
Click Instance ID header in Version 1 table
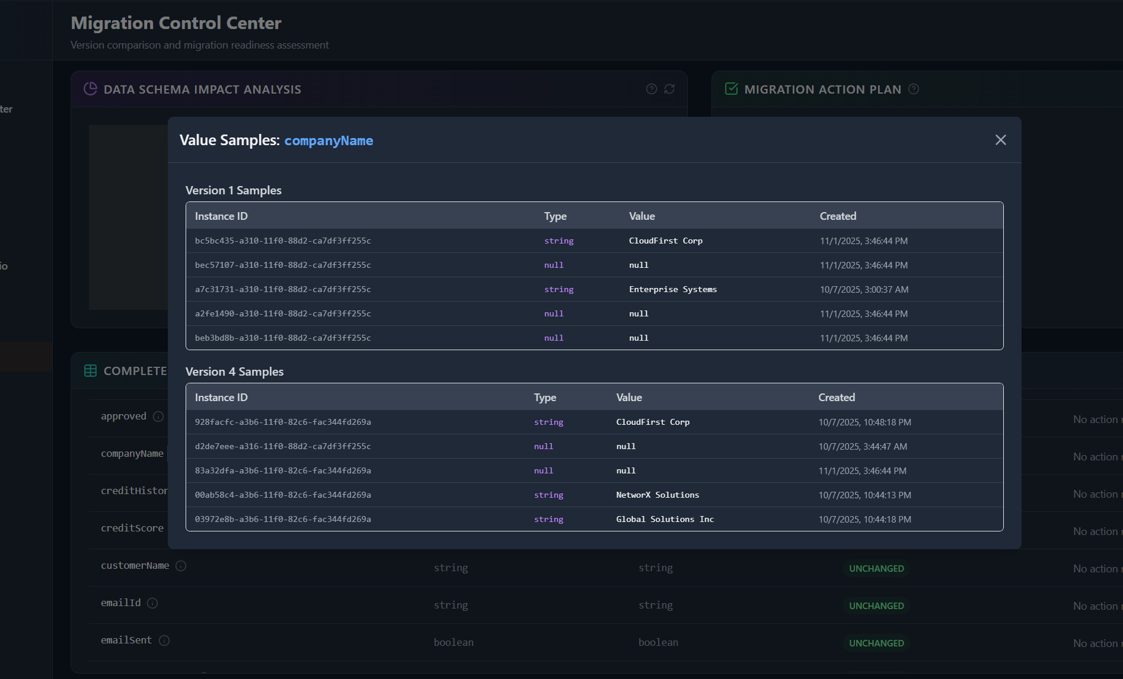click(221, 216)
